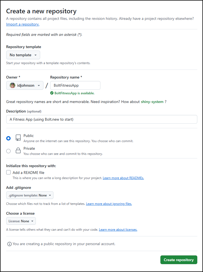Open the Import a repository link
The image size is (203, 272).
(x=23, y=24)
